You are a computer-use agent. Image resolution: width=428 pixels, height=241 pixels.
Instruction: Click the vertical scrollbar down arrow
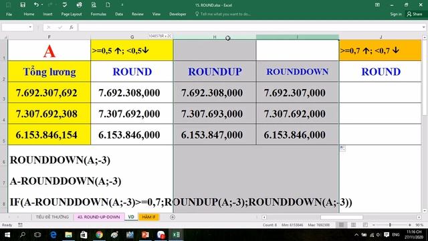pos(425,211)
